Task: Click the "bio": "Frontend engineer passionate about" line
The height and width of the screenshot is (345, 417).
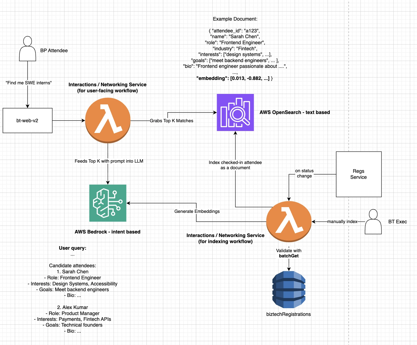Action: click(x=235, y=66)
